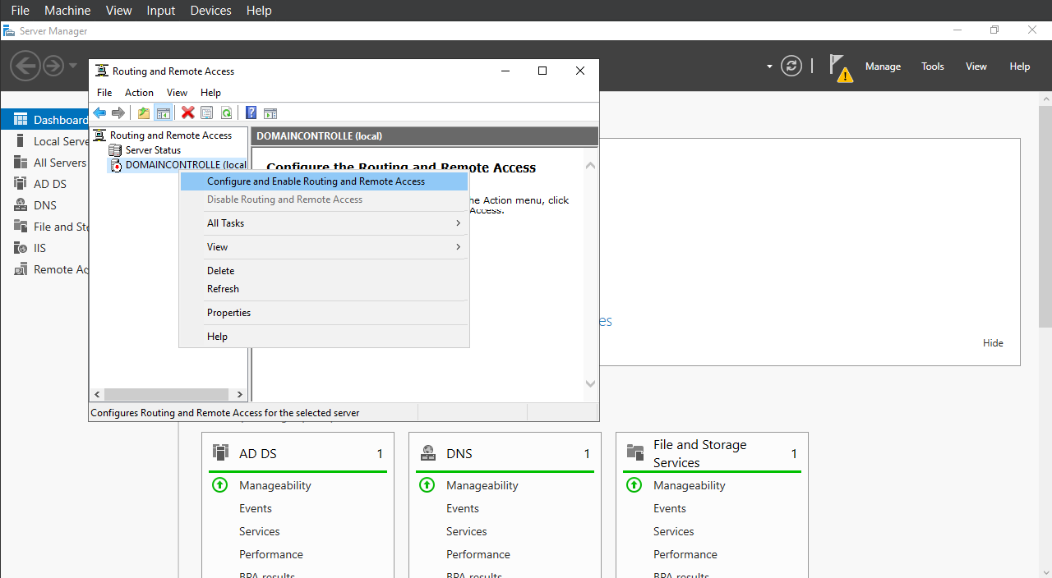Click the AD DS icon in the sidebar
The width and height of the screenshot is (1052, 578).
21,184
